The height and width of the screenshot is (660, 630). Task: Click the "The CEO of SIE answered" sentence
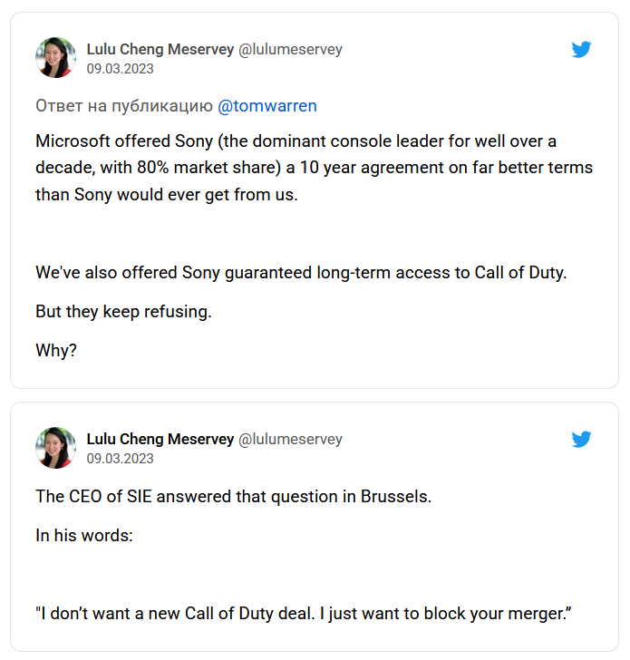pyautogui.click(x=235, y=496)
